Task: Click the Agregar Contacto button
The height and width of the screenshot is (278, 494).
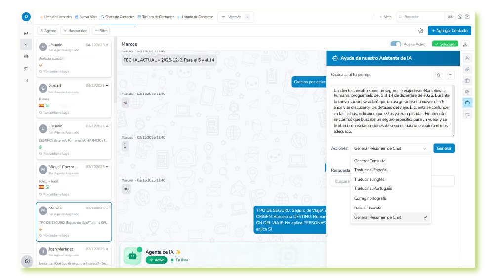Action: coord(449,31)
